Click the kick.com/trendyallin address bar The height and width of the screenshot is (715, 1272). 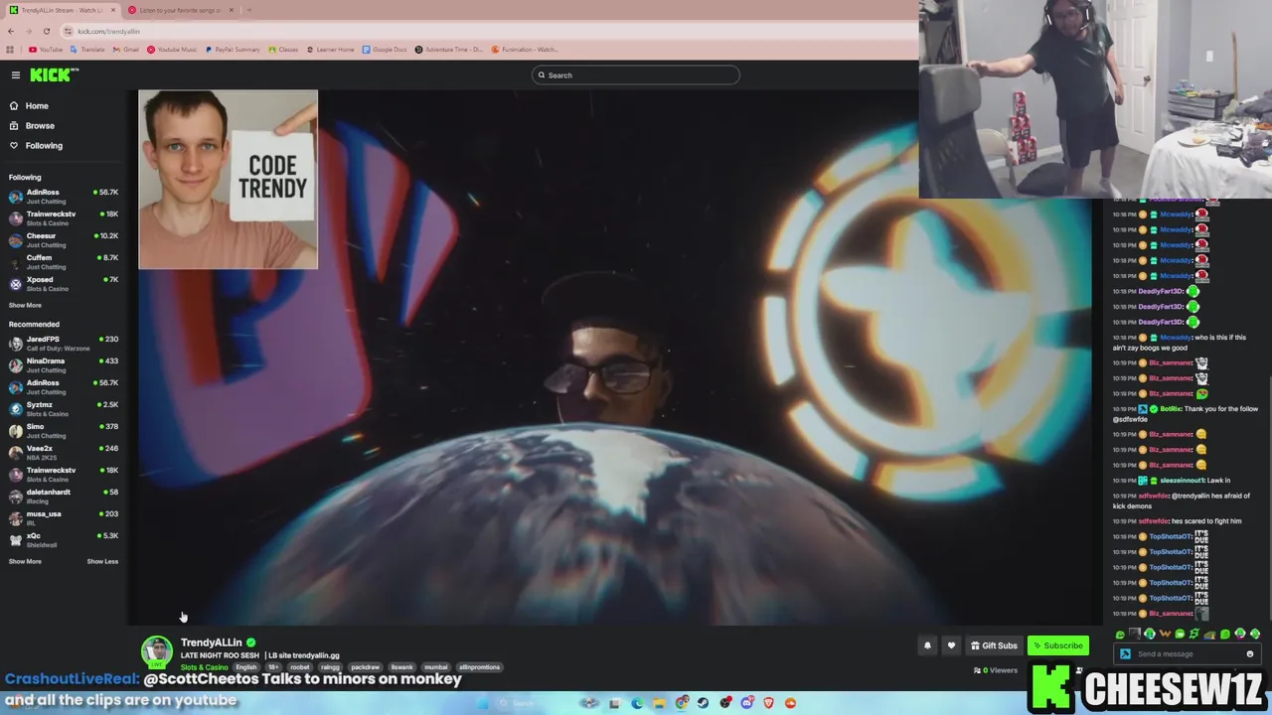(x=109, y=31)
